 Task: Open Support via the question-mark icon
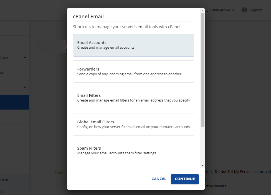click(x=244, y=10)
